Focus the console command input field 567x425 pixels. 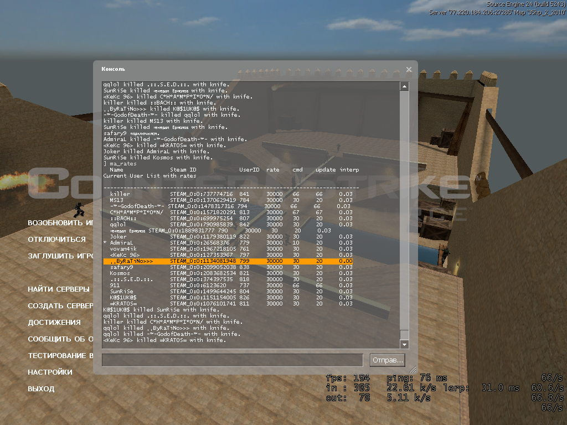click(x=232, y=360)
